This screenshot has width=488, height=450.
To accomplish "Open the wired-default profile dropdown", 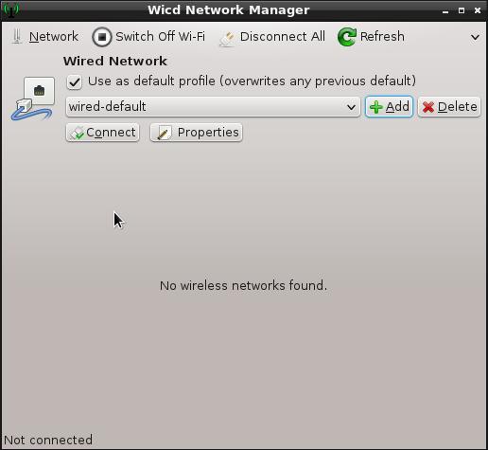I will coord(213,107).
